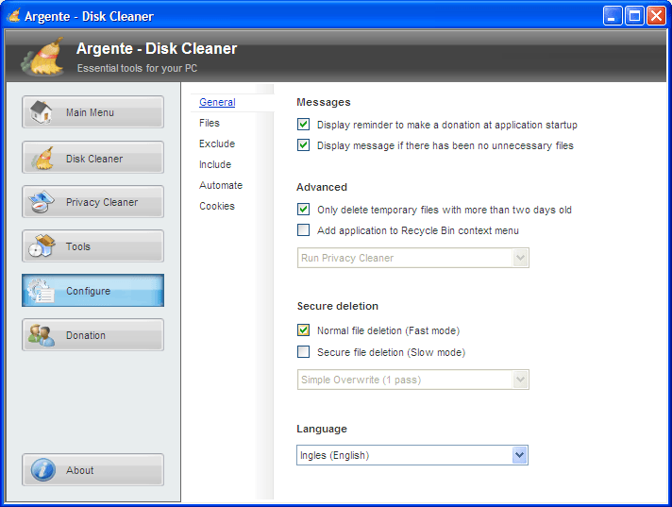Open the Ingles (English) language dropdown
Image resolution: width=672 pixels, height=507 pixels.
point(412,455)
